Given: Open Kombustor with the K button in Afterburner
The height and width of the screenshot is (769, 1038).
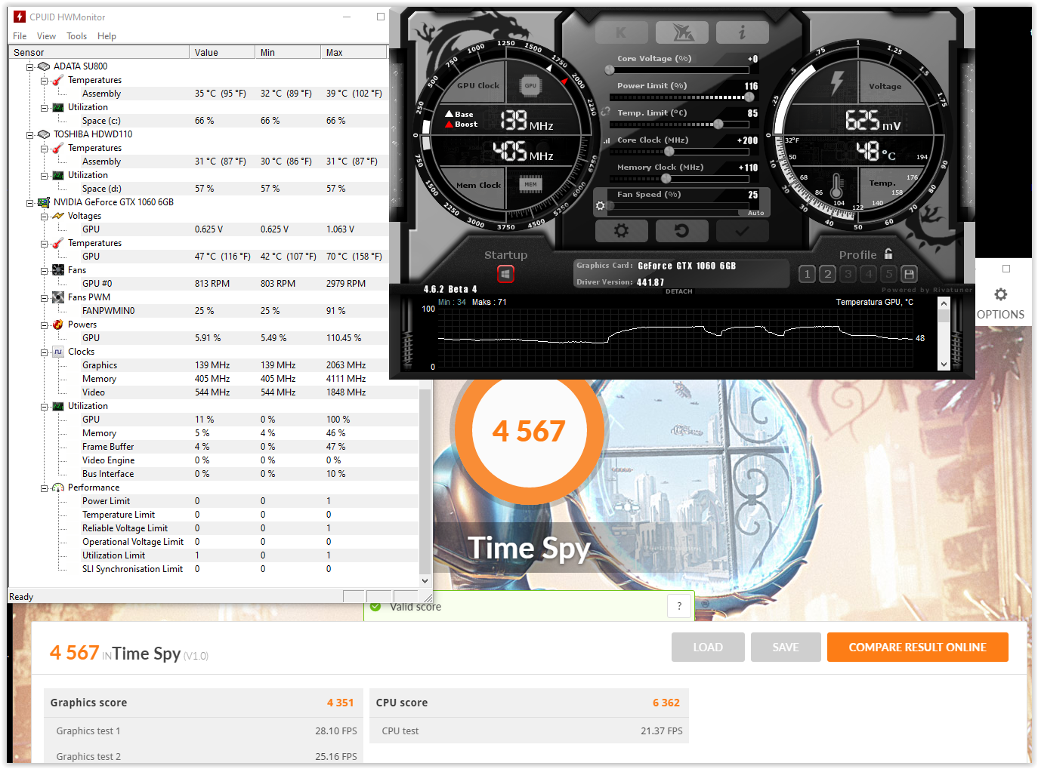Looking at the screenshot, I should 621,32.
